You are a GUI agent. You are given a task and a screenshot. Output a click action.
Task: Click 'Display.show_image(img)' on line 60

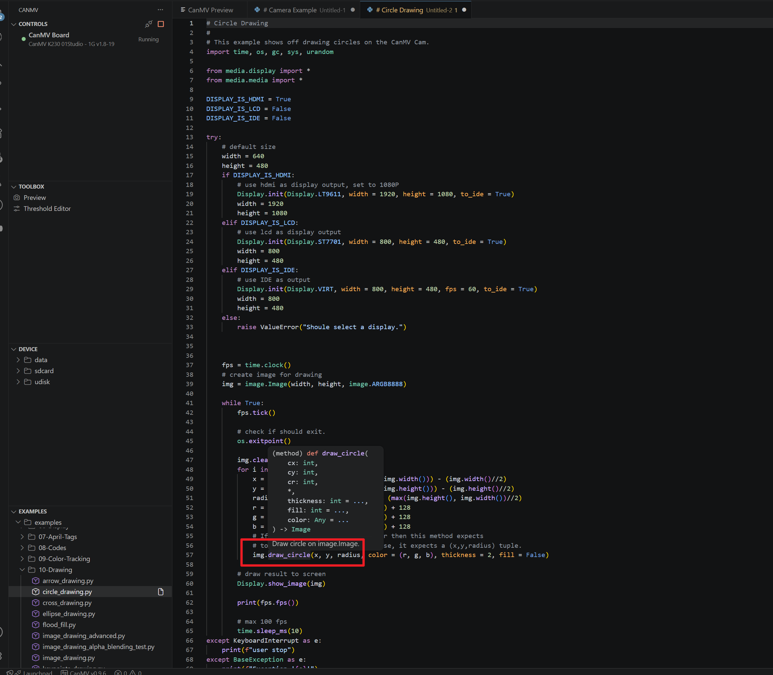pos(281,583)
